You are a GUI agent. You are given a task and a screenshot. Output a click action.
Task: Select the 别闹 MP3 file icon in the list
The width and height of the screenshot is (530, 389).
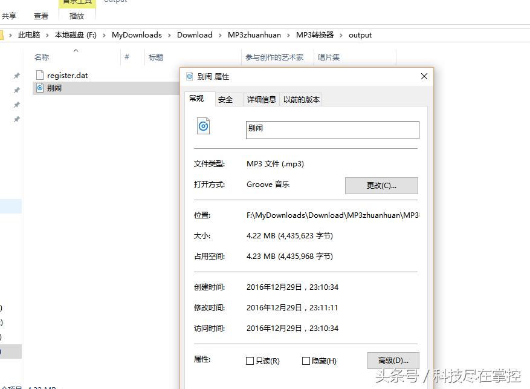[x=38, y=87]
